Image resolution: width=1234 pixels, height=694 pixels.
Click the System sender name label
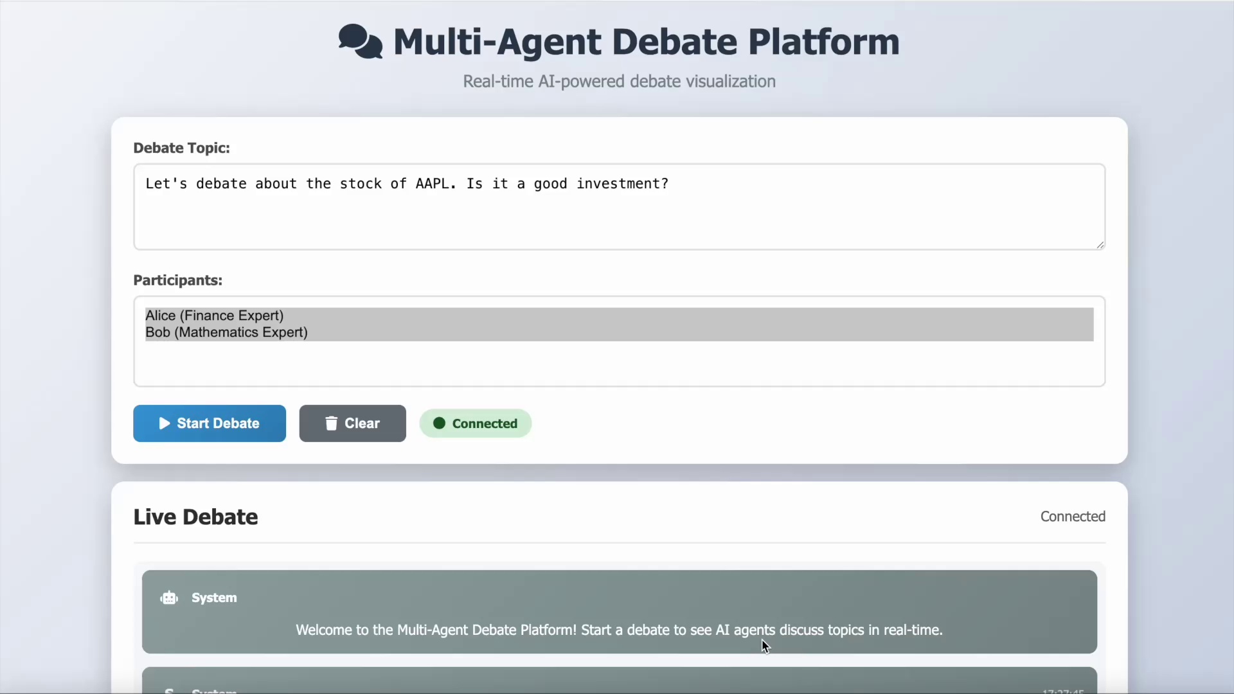coord(214,598)
